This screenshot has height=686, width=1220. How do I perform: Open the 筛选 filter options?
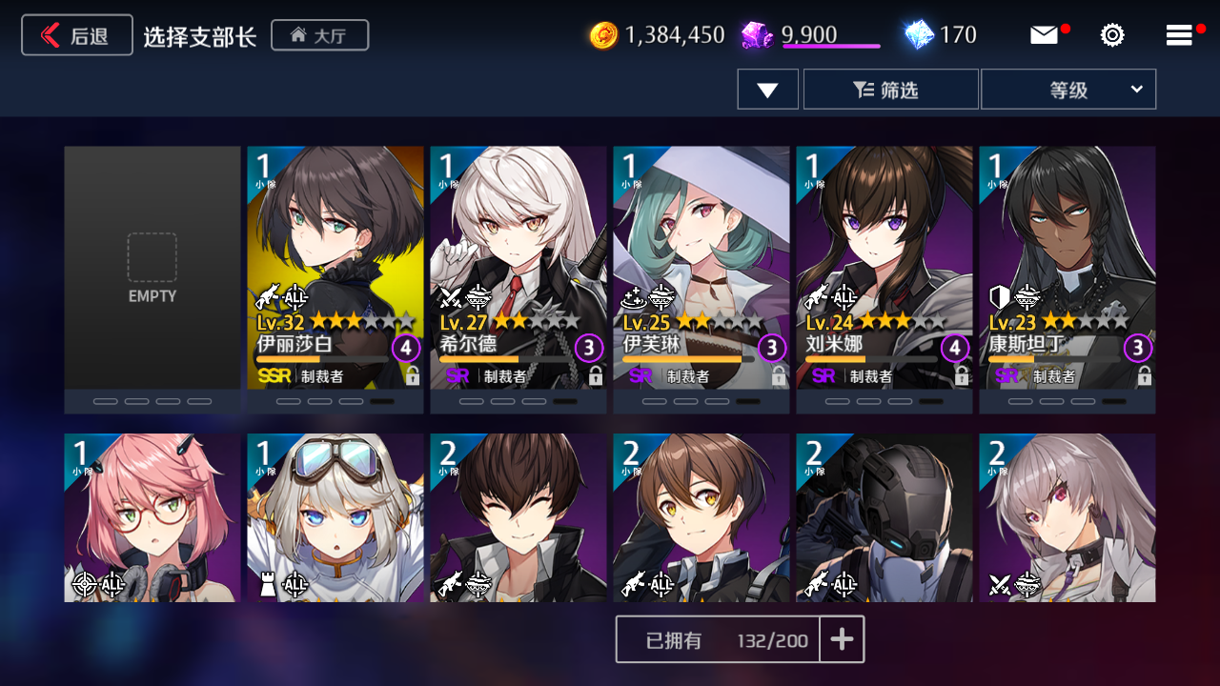tap(891, 90)
